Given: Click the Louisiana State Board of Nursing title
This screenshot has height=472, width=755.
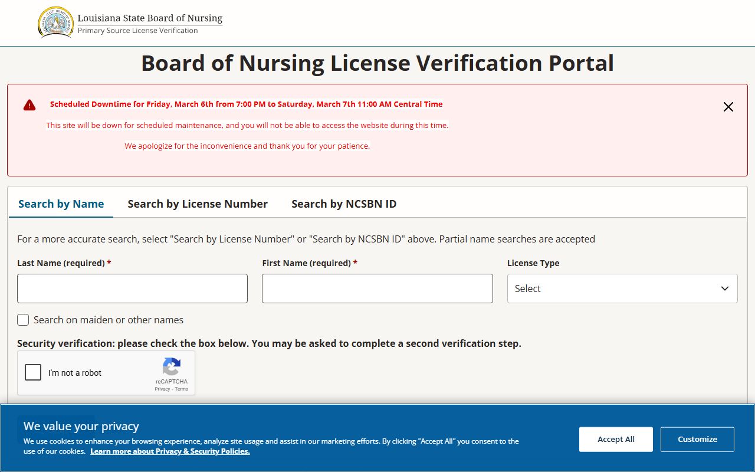Looking at the screenshot, I should pyautogui.click(x=150, y=18).
